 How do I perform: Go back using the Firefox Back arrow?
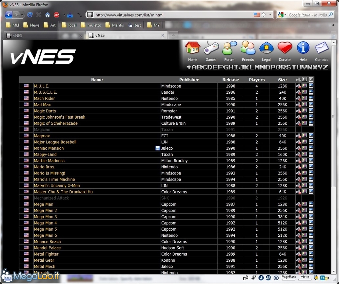pyautogui.click(x=8, y=15)
